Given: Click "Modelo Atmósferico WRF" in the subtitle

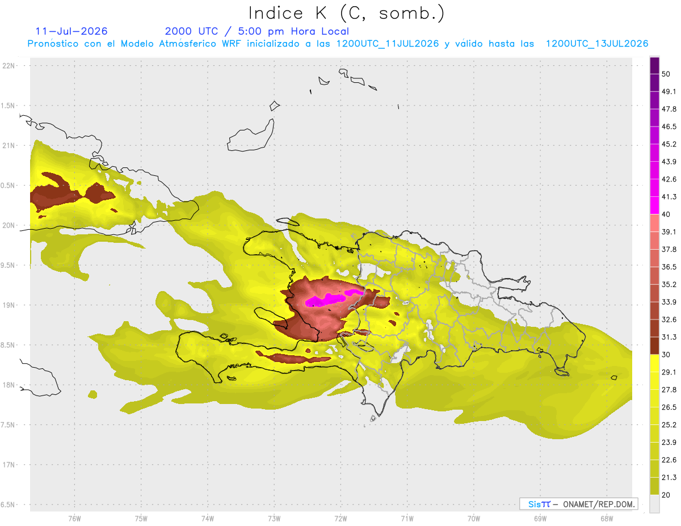Looking at the screenshot, I should [x=182, y=44].
